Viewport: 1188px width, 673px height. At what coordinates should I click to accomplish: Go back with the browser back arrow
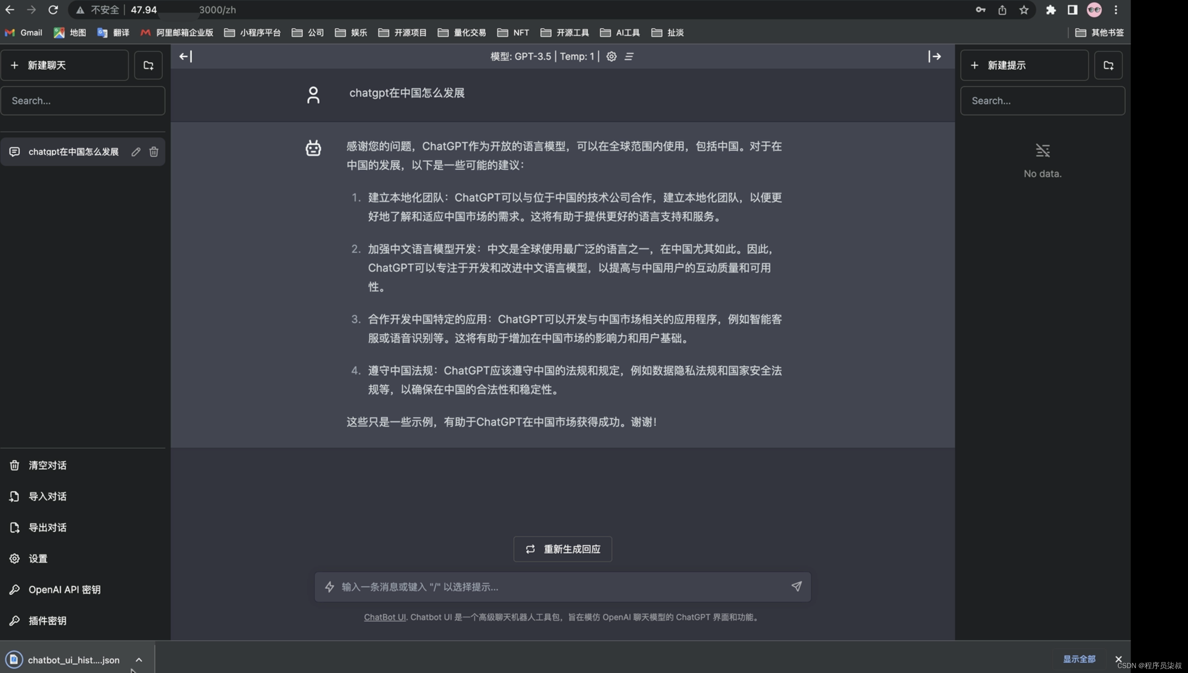click(10, 10)
